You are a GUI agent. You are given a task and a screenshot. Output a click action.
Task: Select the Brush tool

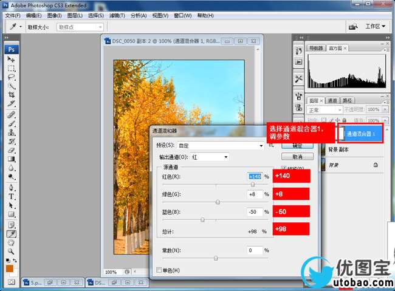11,123
